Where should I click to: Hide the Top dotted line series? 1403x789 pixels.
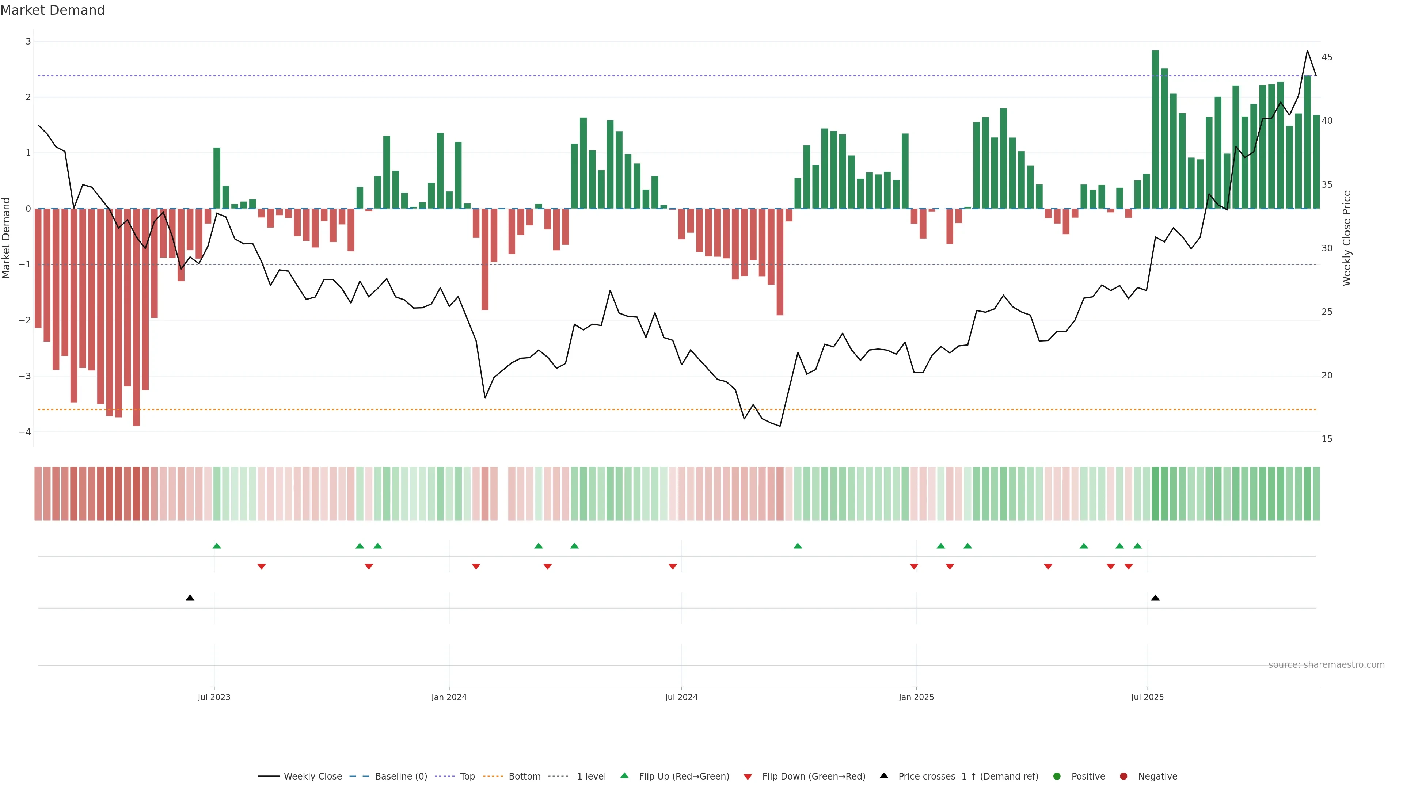pos(467,777)
